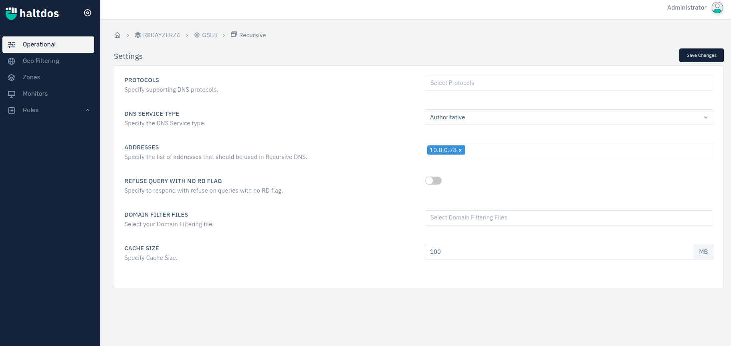The height and width of the screenshot is (346, 731).
Task: Click 'Specify supporting DNS protocols.' text
Action: point(171,90)
